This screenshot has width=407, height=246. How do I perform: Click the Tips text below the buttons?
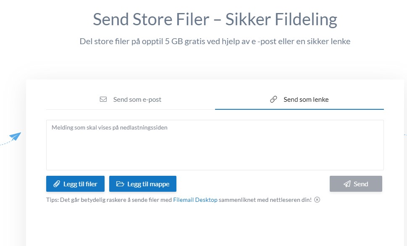pyautogui.click(x=109, y=200)
